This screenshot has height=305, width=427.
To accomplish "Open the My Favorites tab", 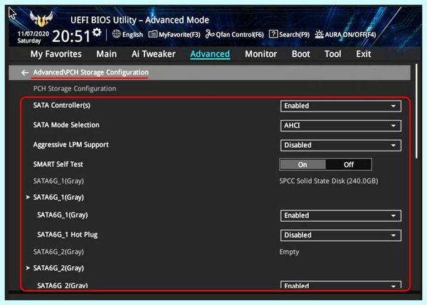I will pyautogui.click(x=56, y=54).
